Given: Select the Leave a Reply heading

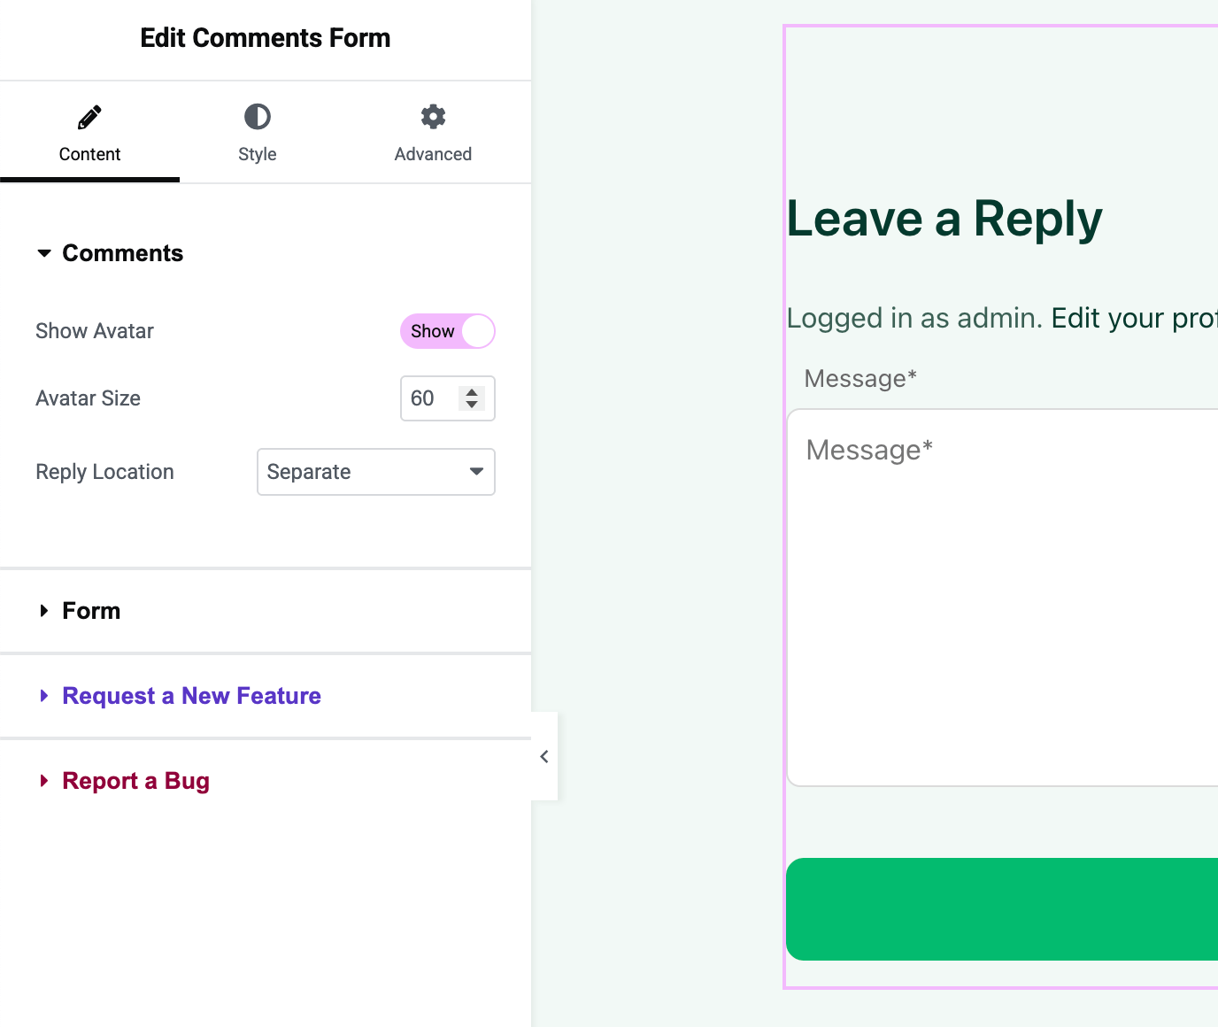Looking at the screenshot, I should point(944,219).
